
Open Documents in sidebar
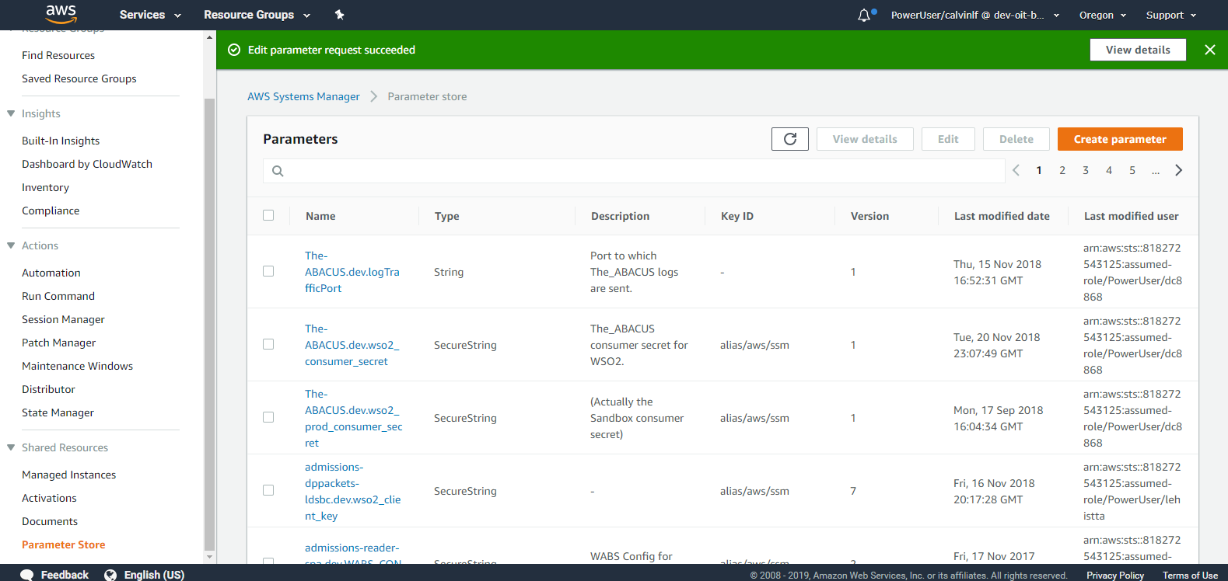click(50, 521)
